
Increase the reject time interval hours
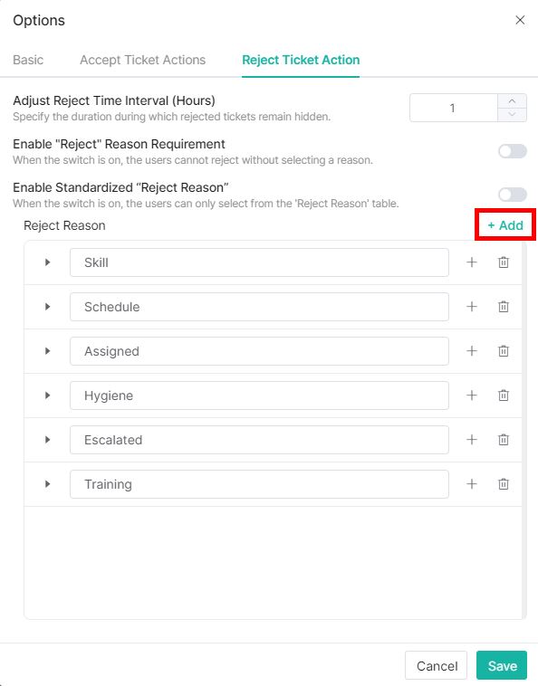512,101
